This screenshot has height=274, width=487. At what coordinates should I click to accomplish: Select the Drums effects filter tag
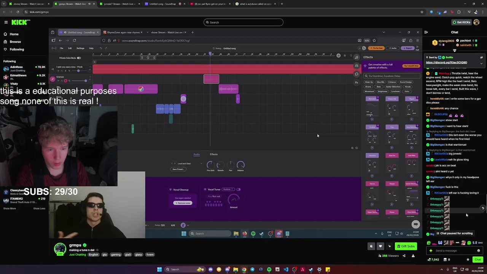(x=368, y=87)
